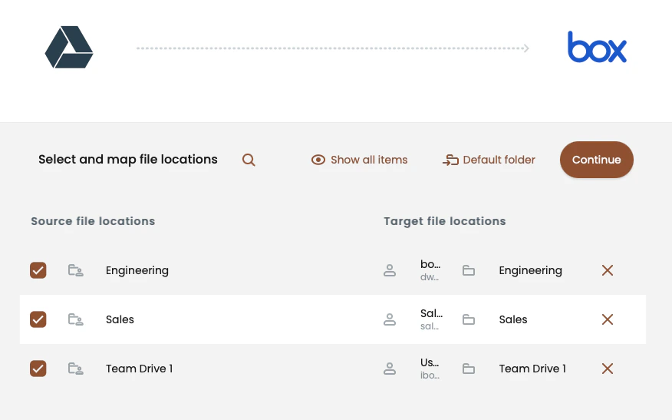Open search with the magnifier icon
The width and height of the screenshot is (672, 420).
tap(249, 160)
